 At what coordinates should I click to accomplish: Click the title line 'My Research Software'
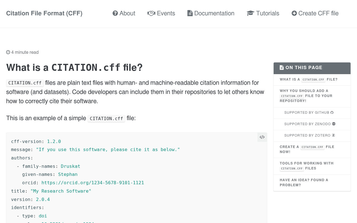pos(51,191)
